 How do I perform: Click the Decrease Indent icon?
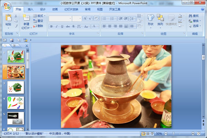[x=120, y=19]
